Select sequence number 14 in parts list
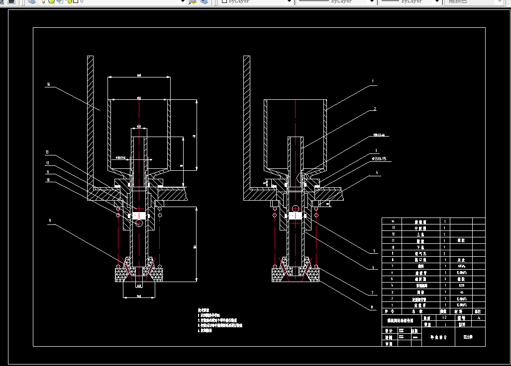511x366 pixels. pos(393,221)
